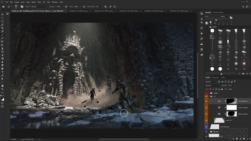Select the Path Selection tool
Viewport: 251px width, 141px height.
coord(2,79)
